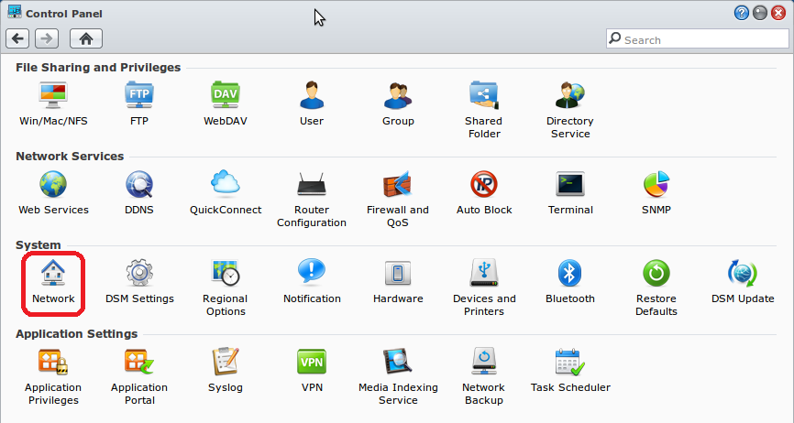The image size is (794, 423).
Task: Open the DDNS settings icon
Action: (x=139, y=184)
